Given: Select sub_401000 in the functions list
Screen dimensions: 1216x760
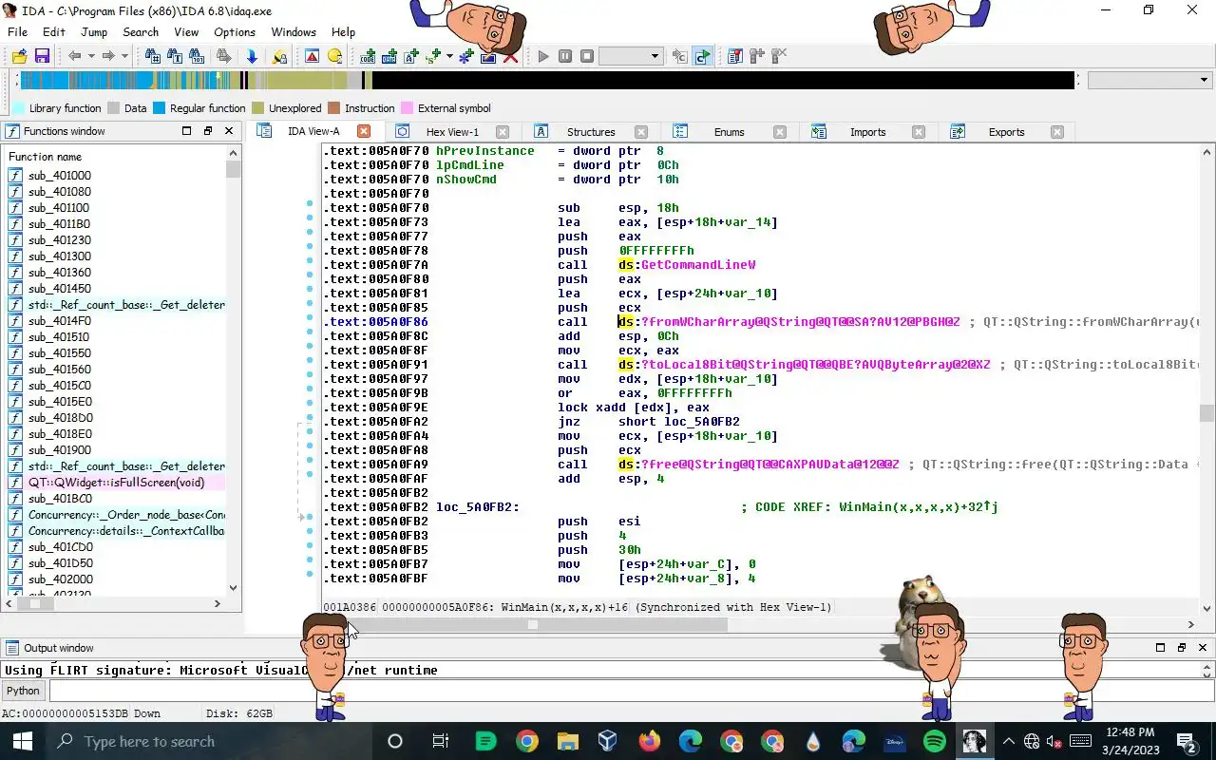Looking at the screenshot, I should [x=60, y=176].
